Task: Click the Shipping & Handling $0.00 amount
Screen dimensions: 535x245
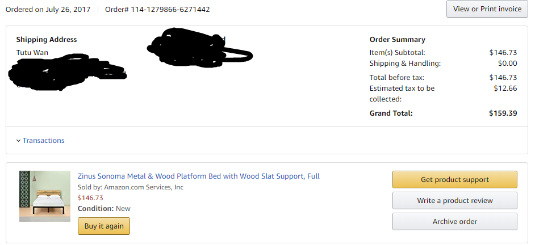Action: click(507, 64)
